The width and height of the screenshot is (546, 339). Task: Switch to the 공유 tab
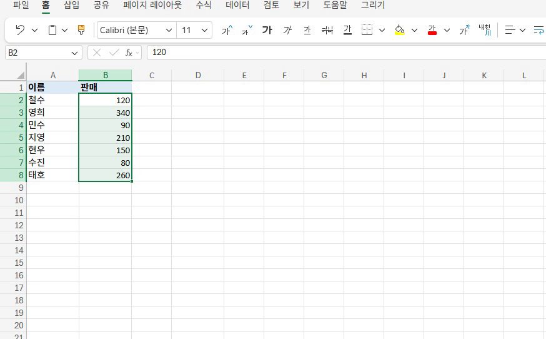click(x=101, y=5)
